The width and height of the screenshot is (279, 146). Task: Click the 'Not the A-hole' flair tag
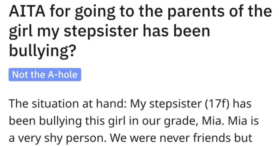[45, 75]
